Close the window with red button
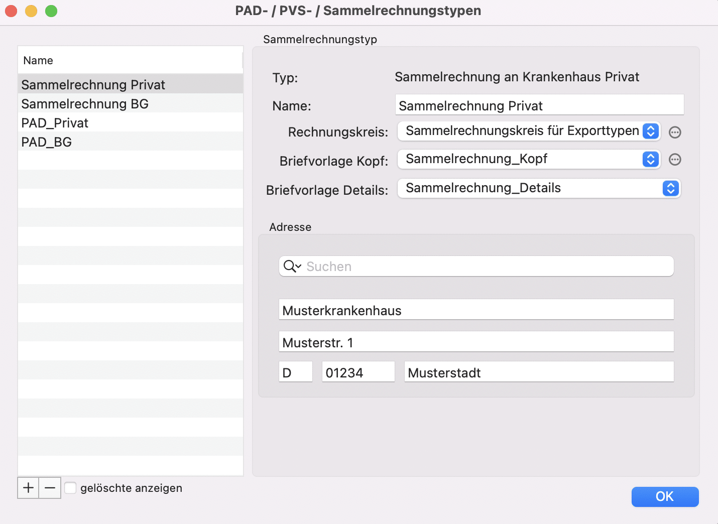This screenshot has width=718, height=524. pyautogui.click(x=11, y=11)
